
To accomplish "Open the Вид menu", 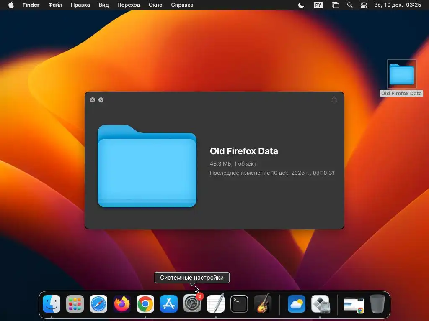I will click(x=103, y=5).
